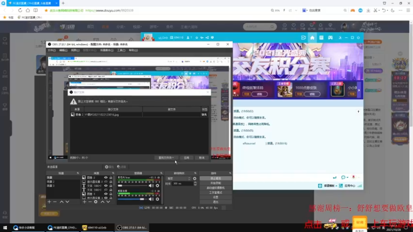Click 工作室模式 in OBS controls
The width and height of the screenshot is (413, 232).
[216, 192]
